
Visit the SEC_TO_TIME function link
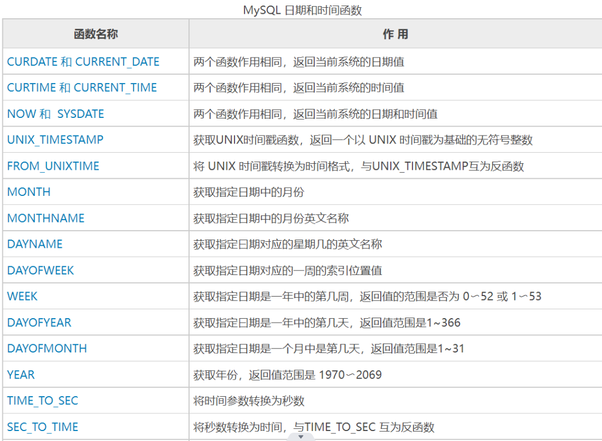click(43, 427)
